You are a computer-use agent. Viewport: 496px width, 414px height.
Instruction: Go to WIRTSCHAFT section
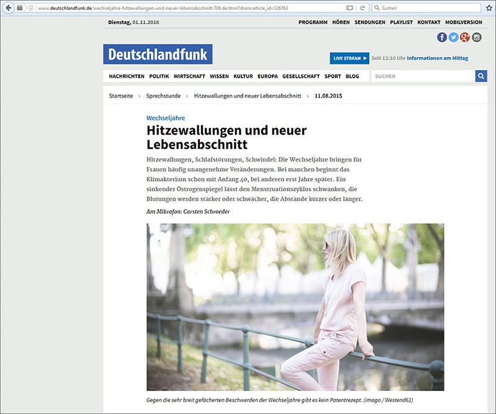pos(189,76)
